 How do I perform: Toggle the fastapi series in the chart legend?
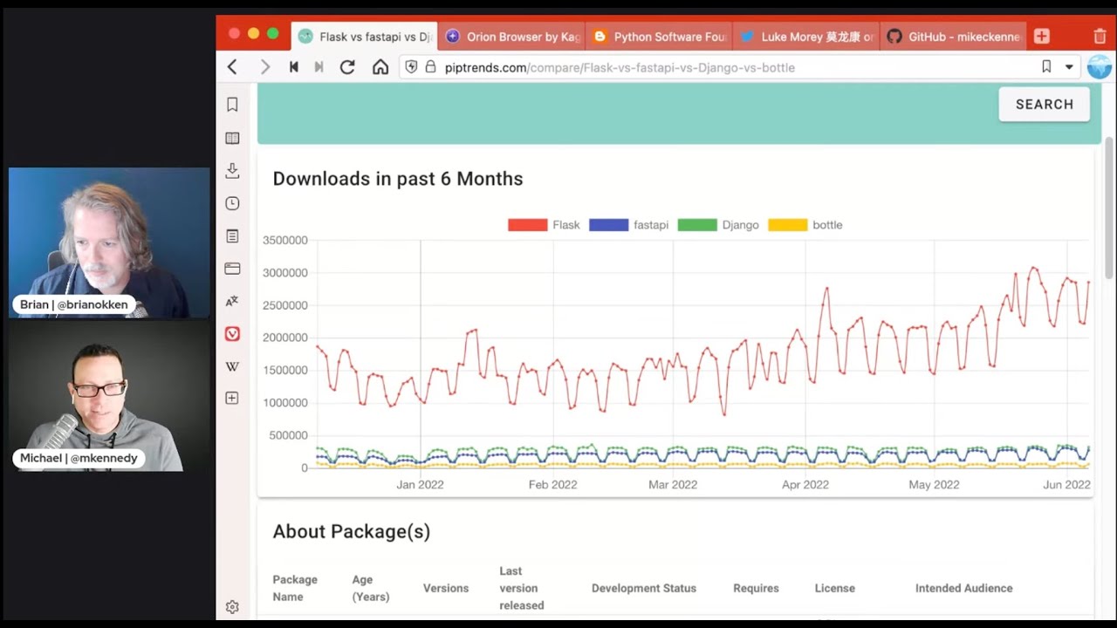628,225
